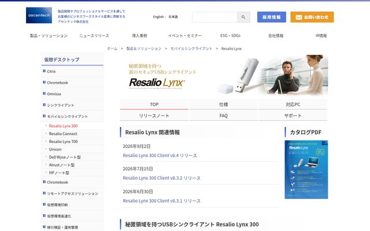This screenshot has width=370, height=231.
Task: Switch to the サポート tab
Action: tap(293, 115)
